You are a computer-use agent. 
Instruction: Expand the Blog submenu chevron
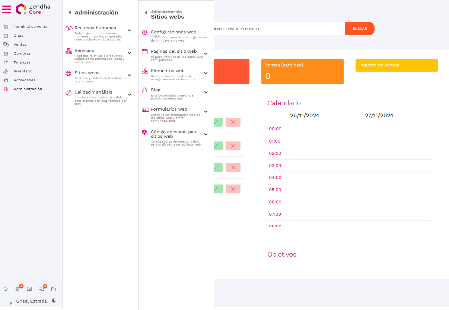(206, 92)
